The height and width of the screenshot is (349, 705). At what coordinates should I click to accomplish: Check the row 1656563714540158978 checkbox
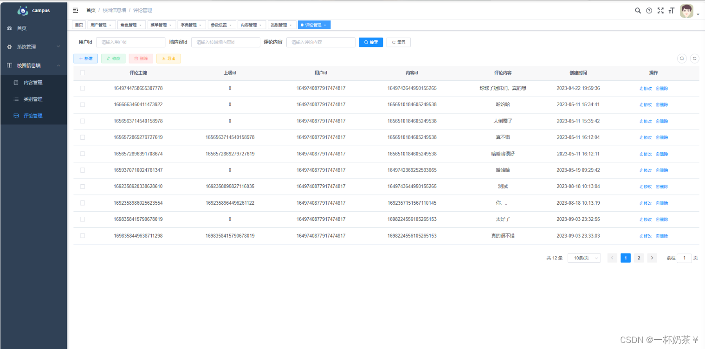click(x=83, y=121)
